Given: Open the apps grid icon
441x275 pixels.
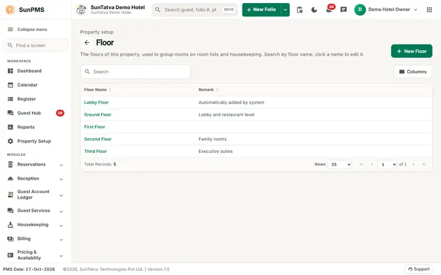Looking at the screenshot, I should 429,10.
